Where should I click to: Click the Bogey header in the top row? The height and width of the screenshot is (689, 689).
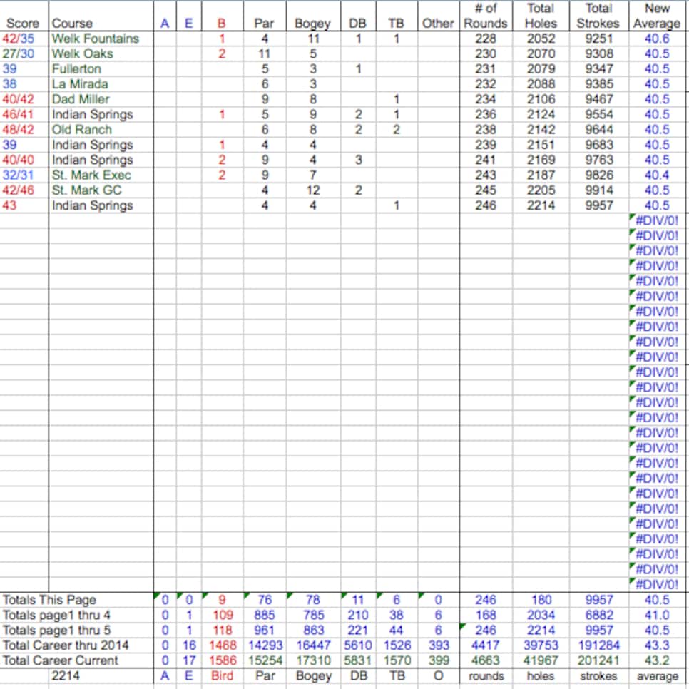[x=313, y=24]
